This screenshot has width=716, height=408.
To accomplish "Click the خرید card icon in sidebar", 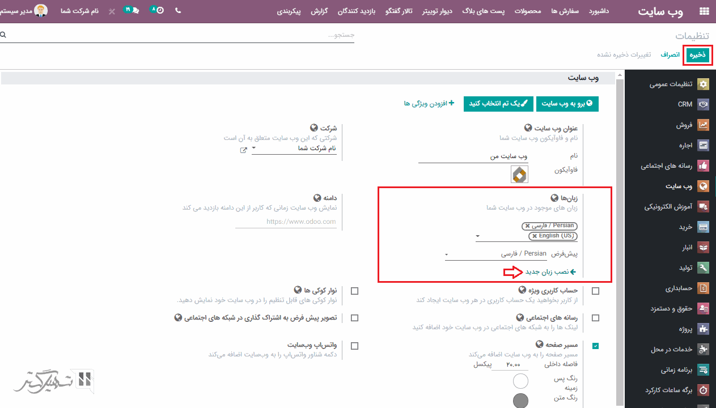I will pyautogui.click(x=704, y=227).
